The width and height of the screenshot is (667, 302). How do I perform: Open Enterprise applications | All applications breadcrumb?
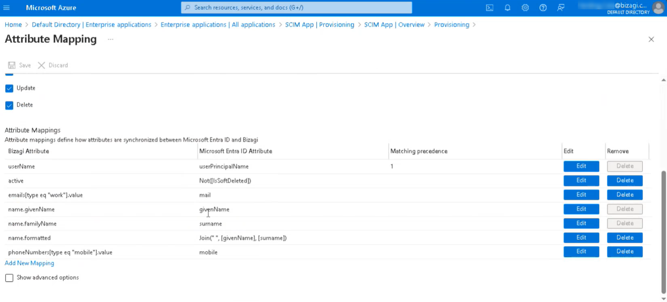click(x=218, y=25)
